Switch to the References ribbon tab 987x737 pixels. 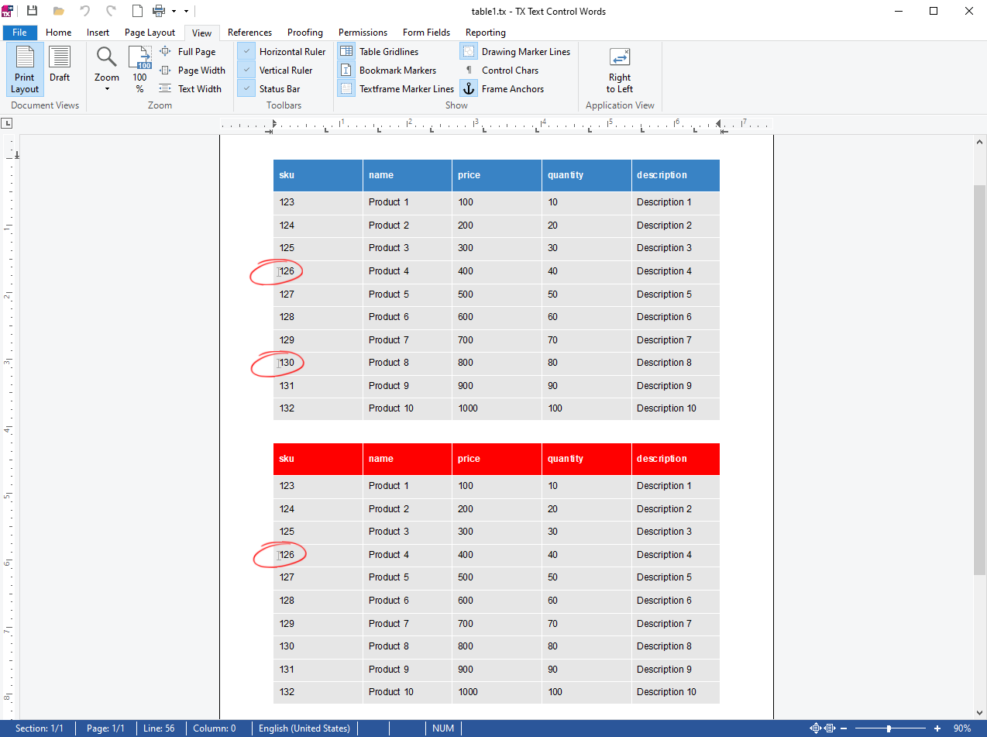tap(249, 33)
